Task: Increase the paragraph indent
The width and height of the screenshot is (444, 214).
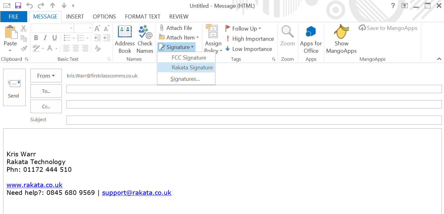Action: [x=107, y=38]
